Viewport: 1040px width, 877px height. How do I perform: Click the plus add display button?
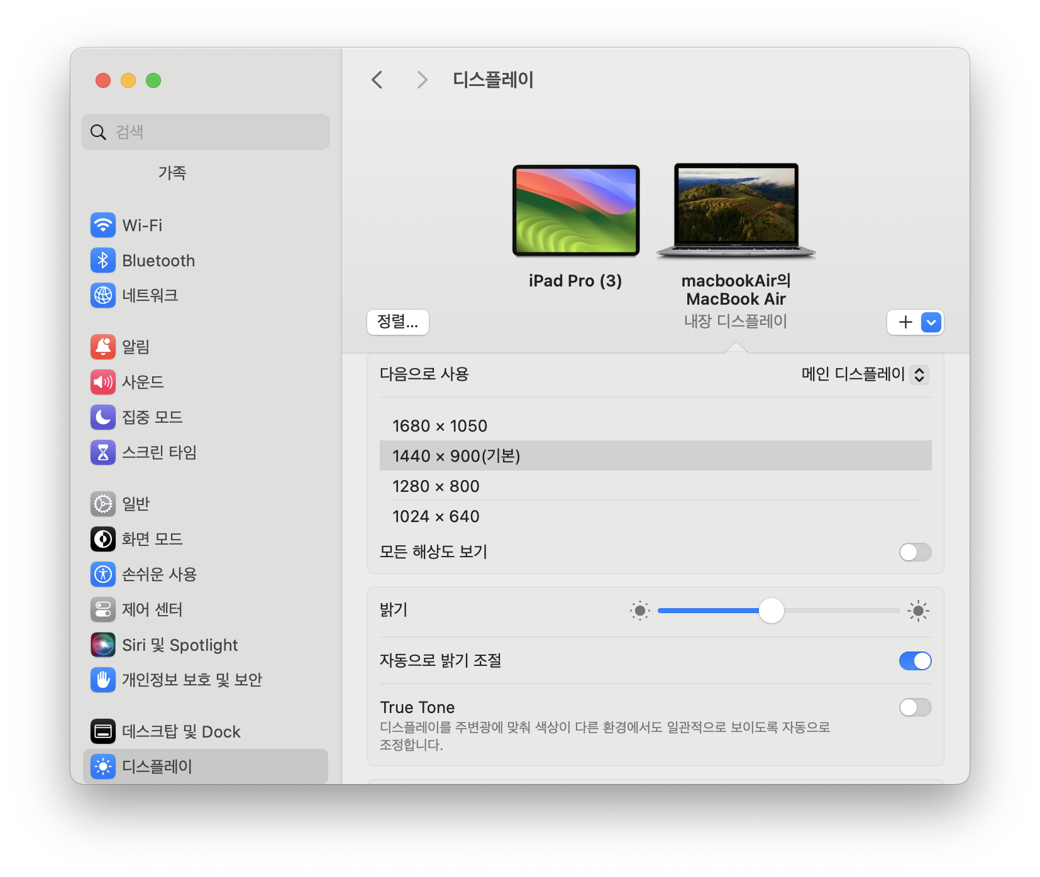click(905, 322)
